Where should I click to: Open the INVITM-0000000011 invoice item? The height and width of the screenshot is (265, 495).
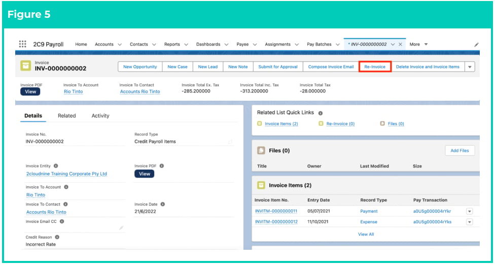pyautogui.click(x=276, y=211)
